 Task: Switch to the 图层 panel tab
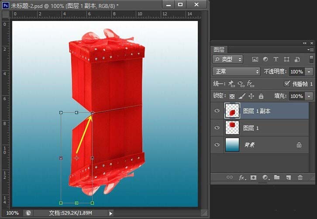219,49
